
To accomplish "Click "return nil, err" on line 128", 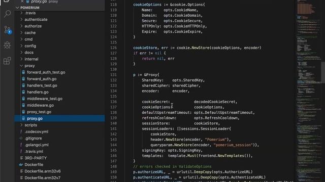I will (x=158, y=59).
